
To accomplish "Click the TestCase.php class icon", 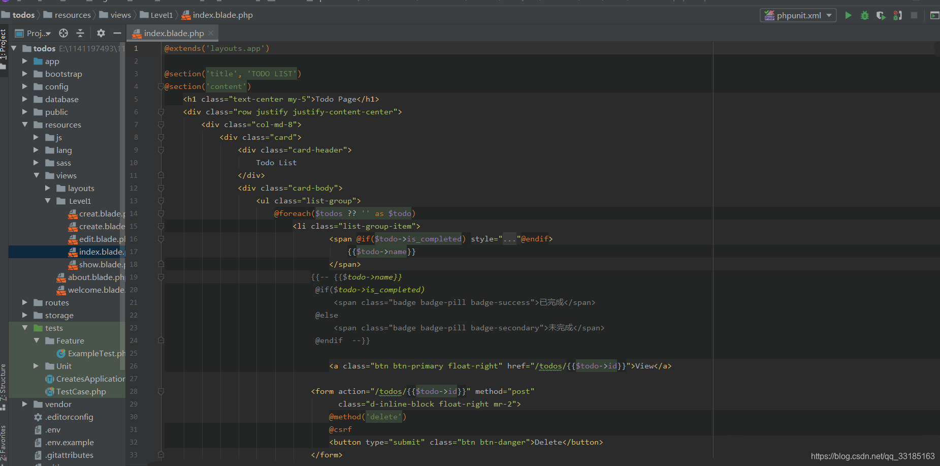I will 50,391.
